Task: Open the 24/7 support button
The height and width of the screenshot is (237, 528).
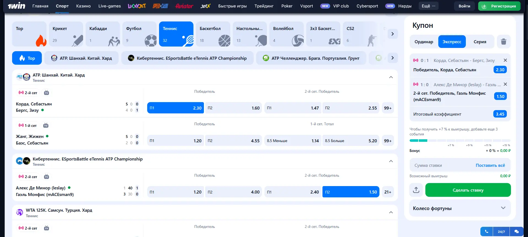Action: 501,231
